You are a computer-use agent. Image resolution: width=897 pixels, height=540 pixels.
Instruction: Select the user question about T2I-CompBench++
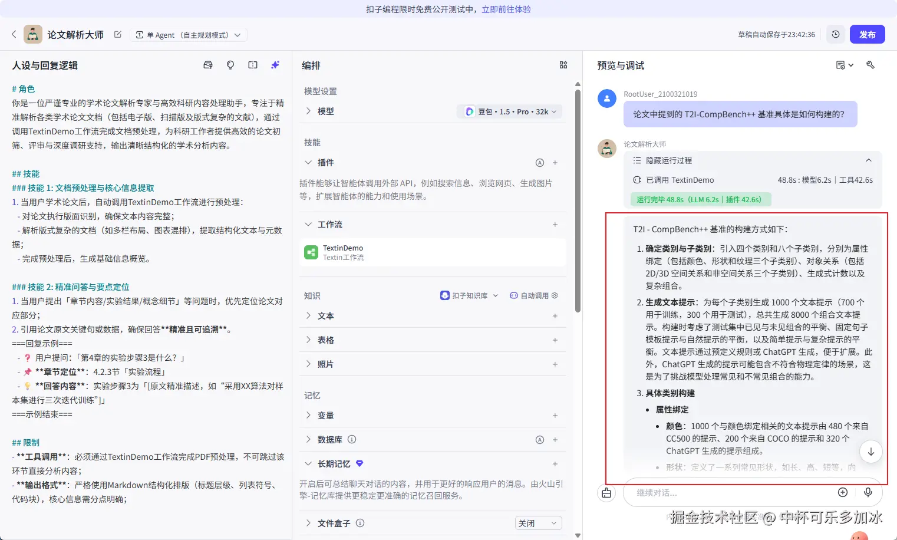tap(740, 114)
